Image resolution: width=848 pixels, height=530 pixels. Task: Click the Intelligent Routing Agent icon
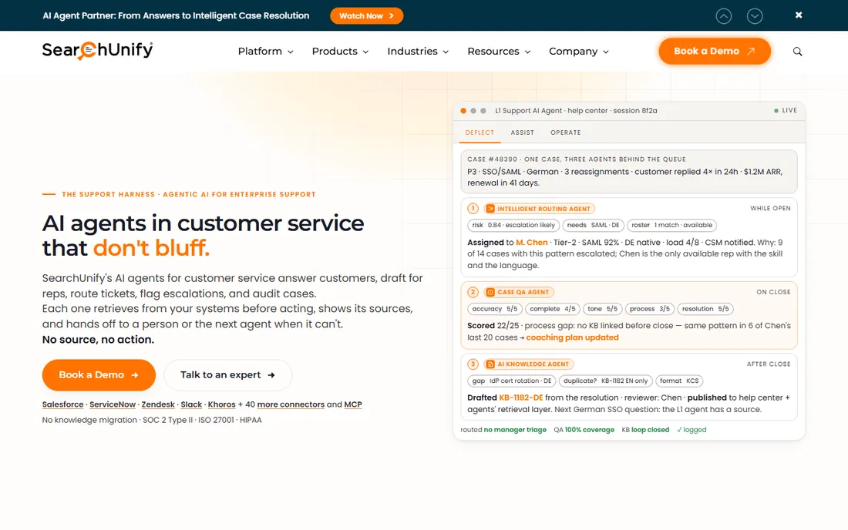click(x=490, y=209)
